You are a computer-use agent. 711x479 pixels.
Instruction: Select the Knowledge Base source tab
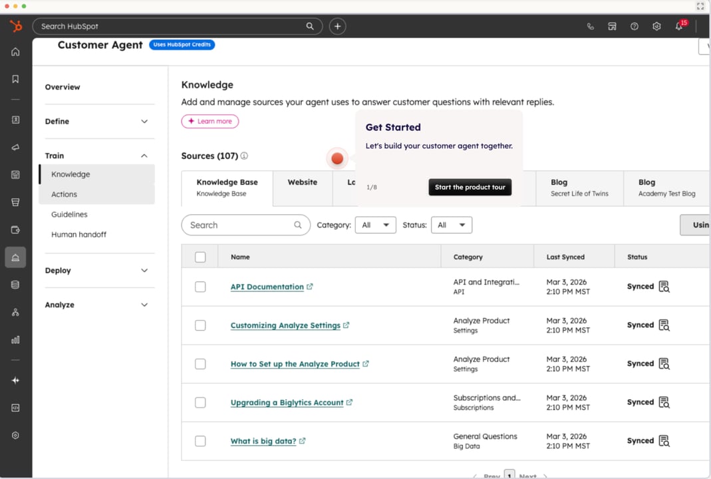(x=227, y=188)
